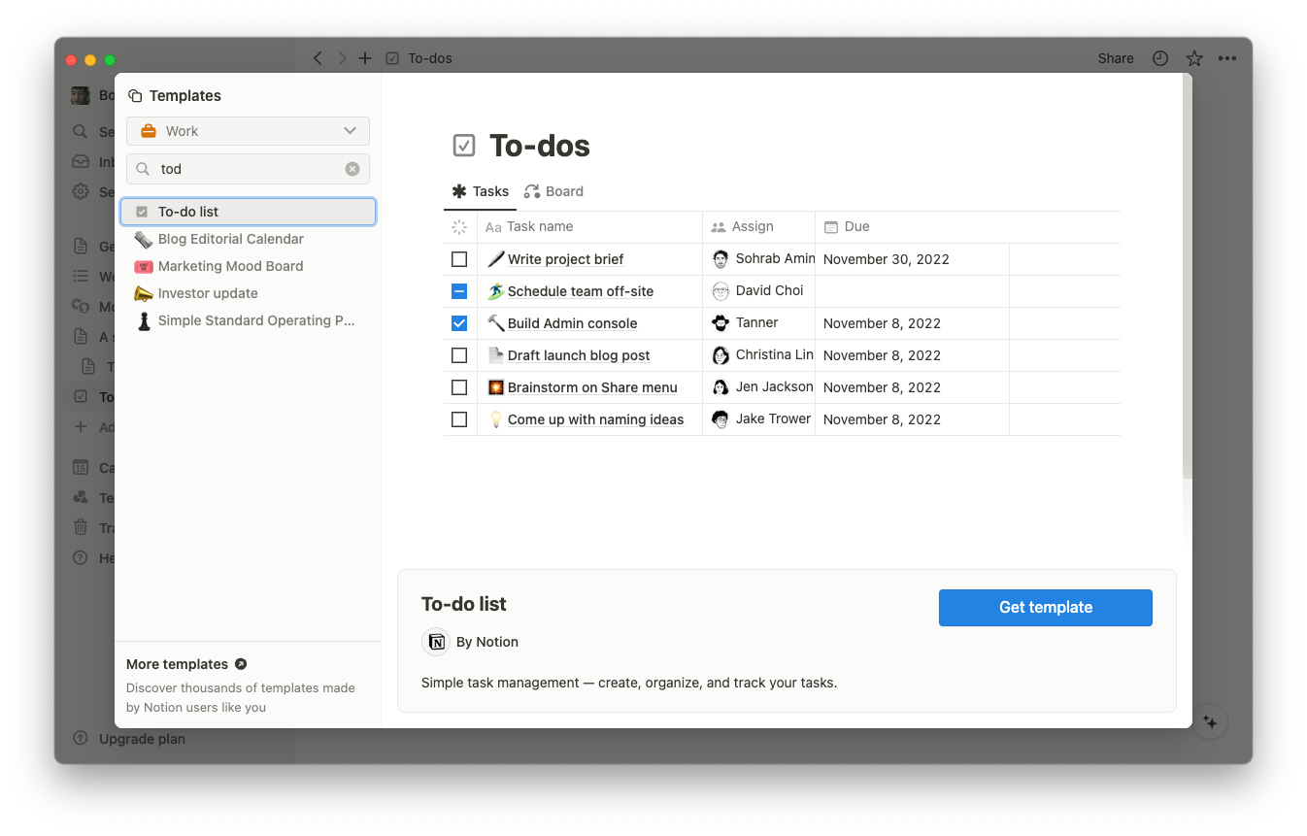
Task: Click the calendar icon in the background sidebar
Action: 81,467
